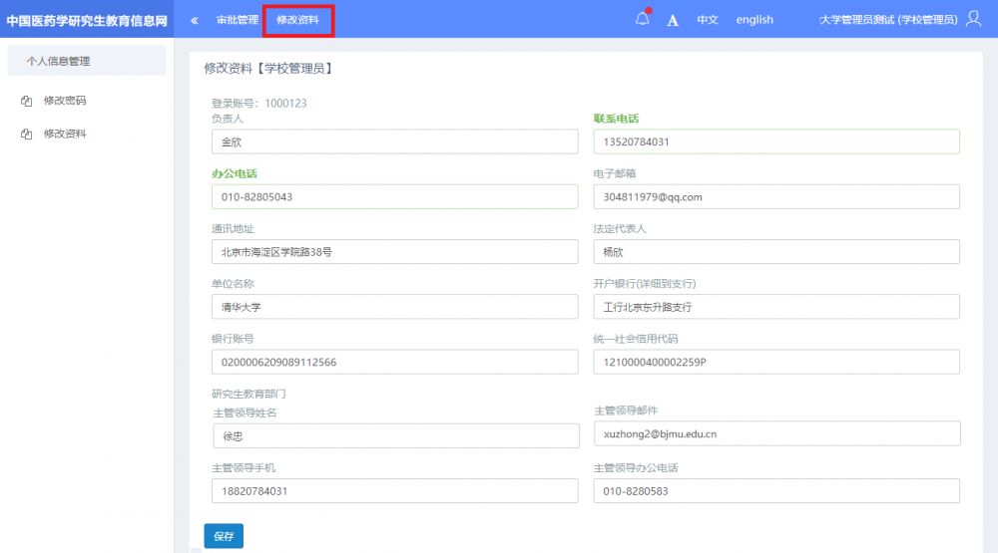Screen dimensions: 998x553
Task: Switch to the 审批管理 tab
Action: (x=237, y=20)
